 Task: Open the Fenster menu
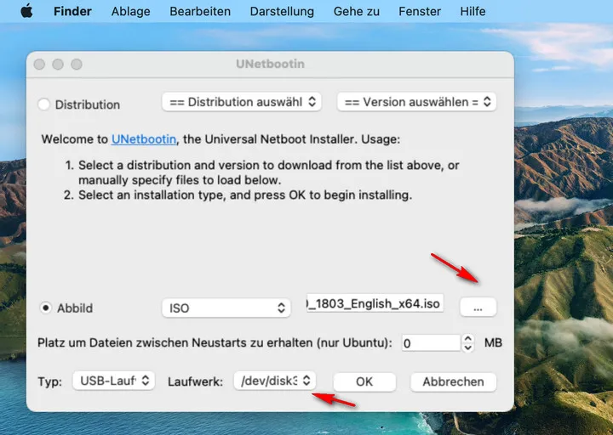click(420, 11)
